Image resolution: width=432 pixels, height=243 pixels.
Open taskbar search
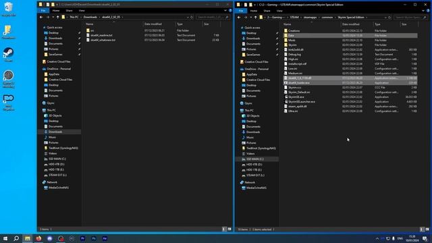pos(16,238)
